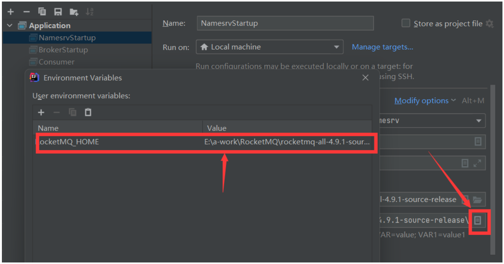The image size is (504, 264).
Task: Enable Store as project file checkbox
Action: click(x=405, y=23)
